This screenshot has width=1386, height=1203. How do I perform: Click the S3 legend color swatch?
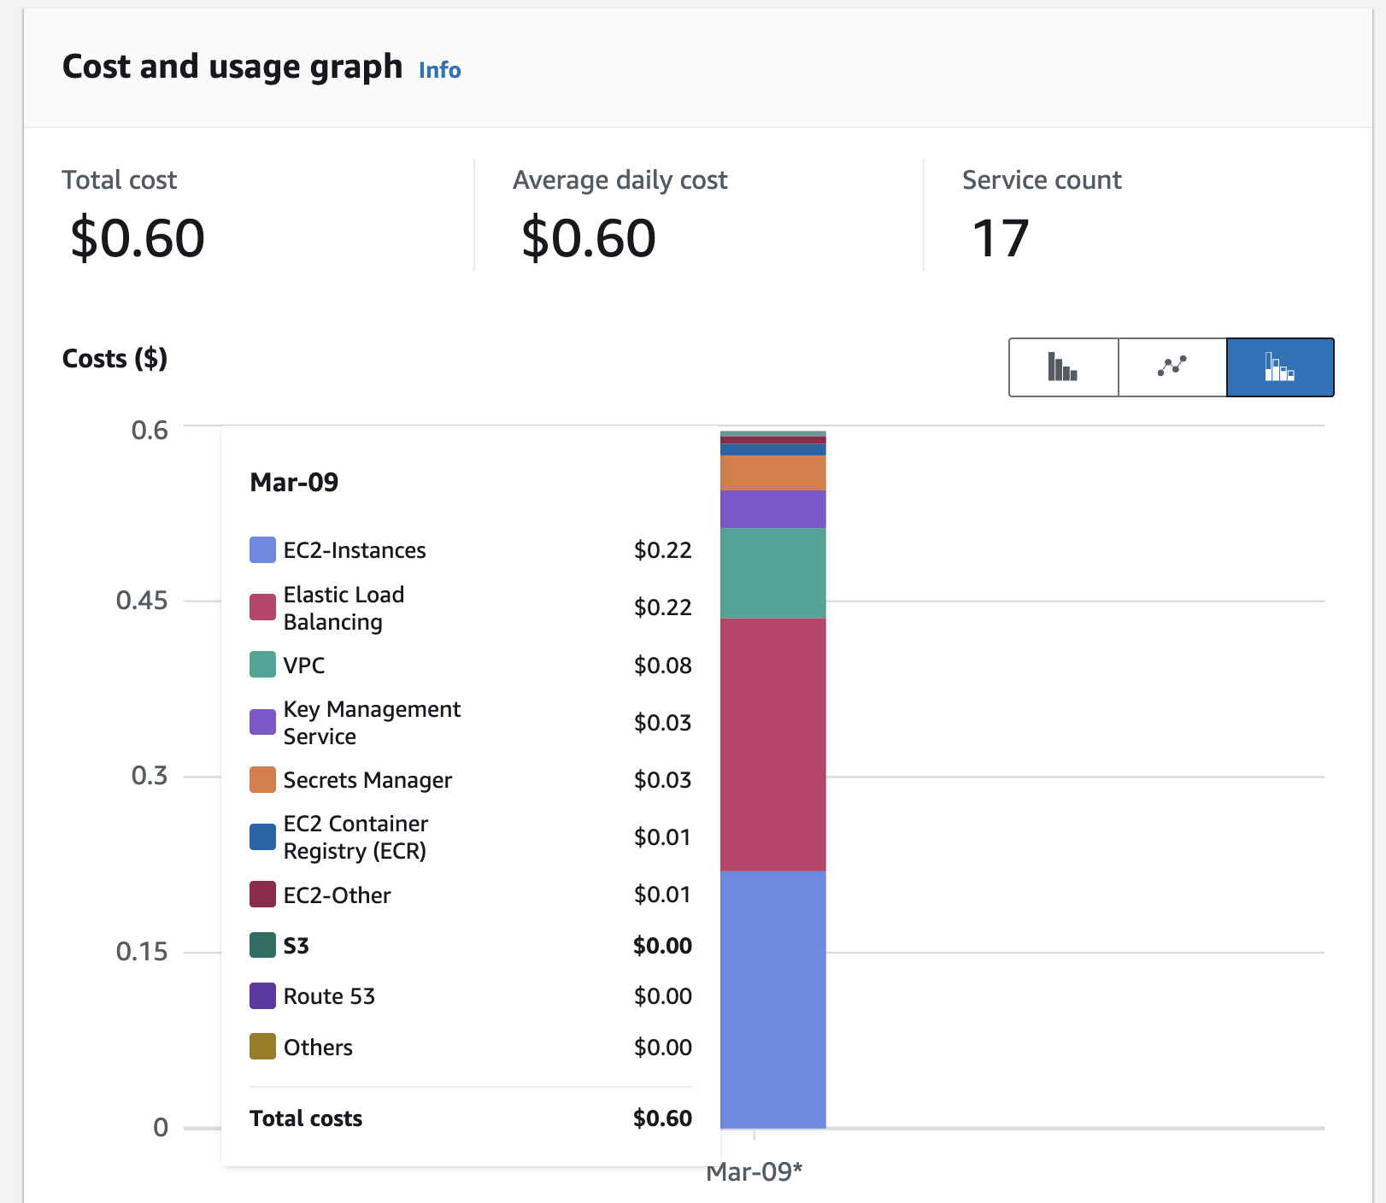pyautogui.click(x=261, y=945)
